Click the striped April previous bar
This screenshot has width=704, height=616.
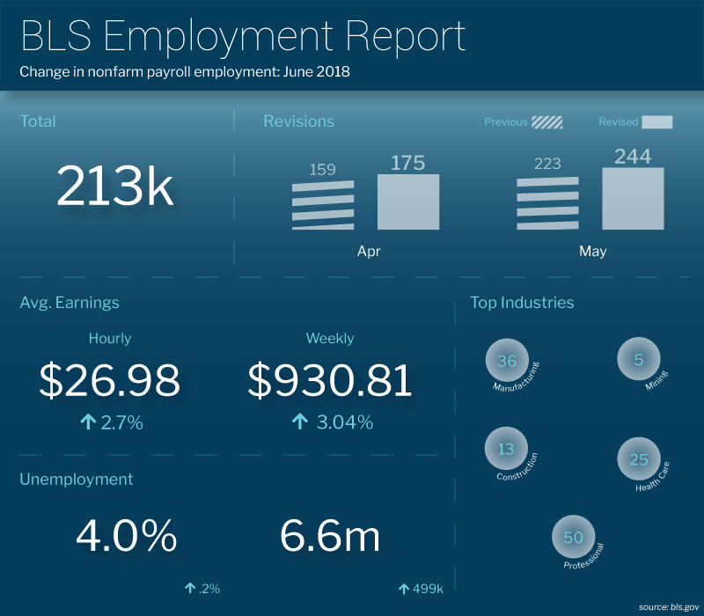(x=323, y=205)
